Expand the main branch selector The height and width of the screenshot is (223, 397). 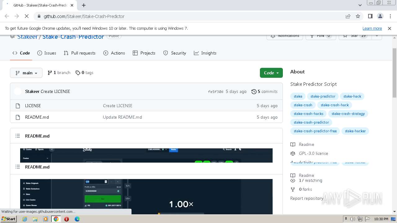click(26, 73)
